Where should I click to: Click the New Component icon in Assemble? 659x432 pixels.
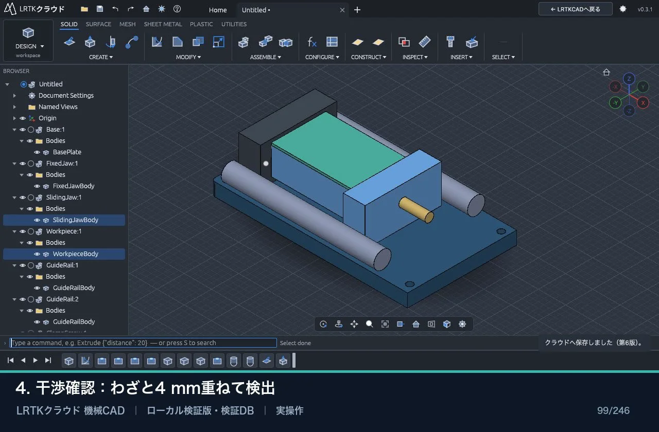(244, 42)
